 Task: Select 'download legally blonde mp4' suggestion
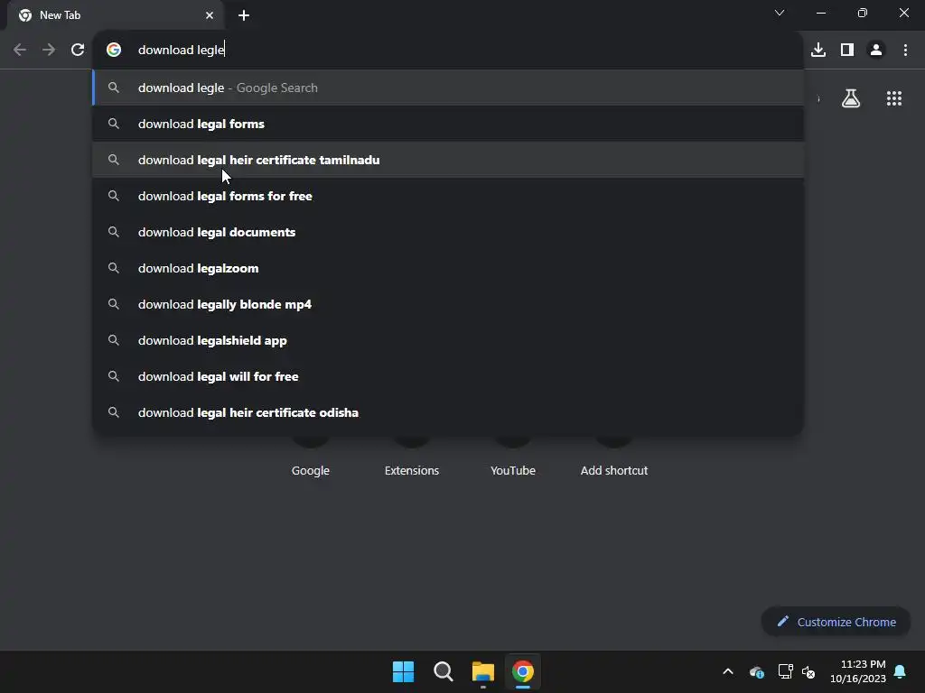[448, 304]
